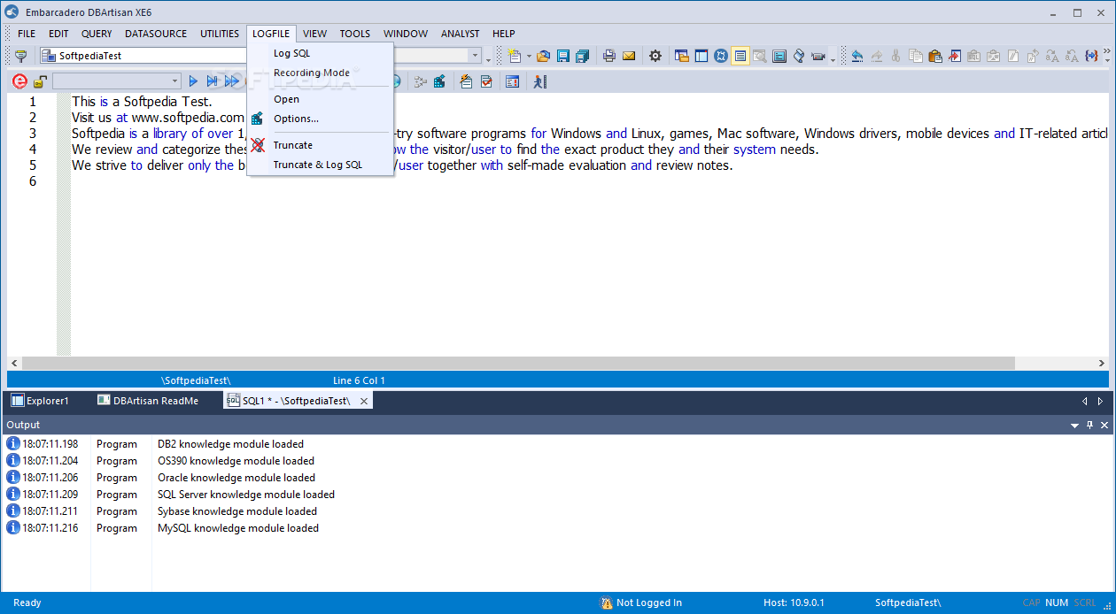Click the Save All stacked disks icon
Screen dimensions: 1116x614
click(x=582, y=56)
